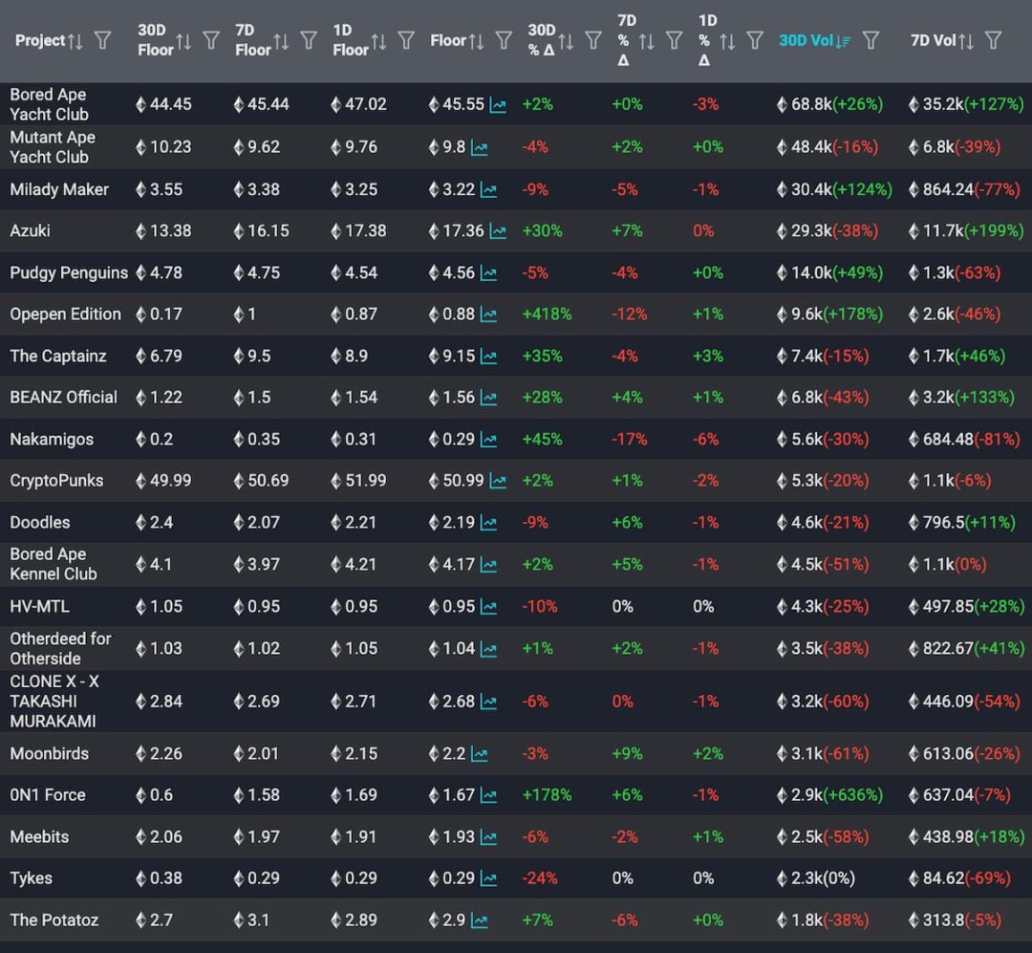Open the 30D Floor column filter icon

click(211, 40)
